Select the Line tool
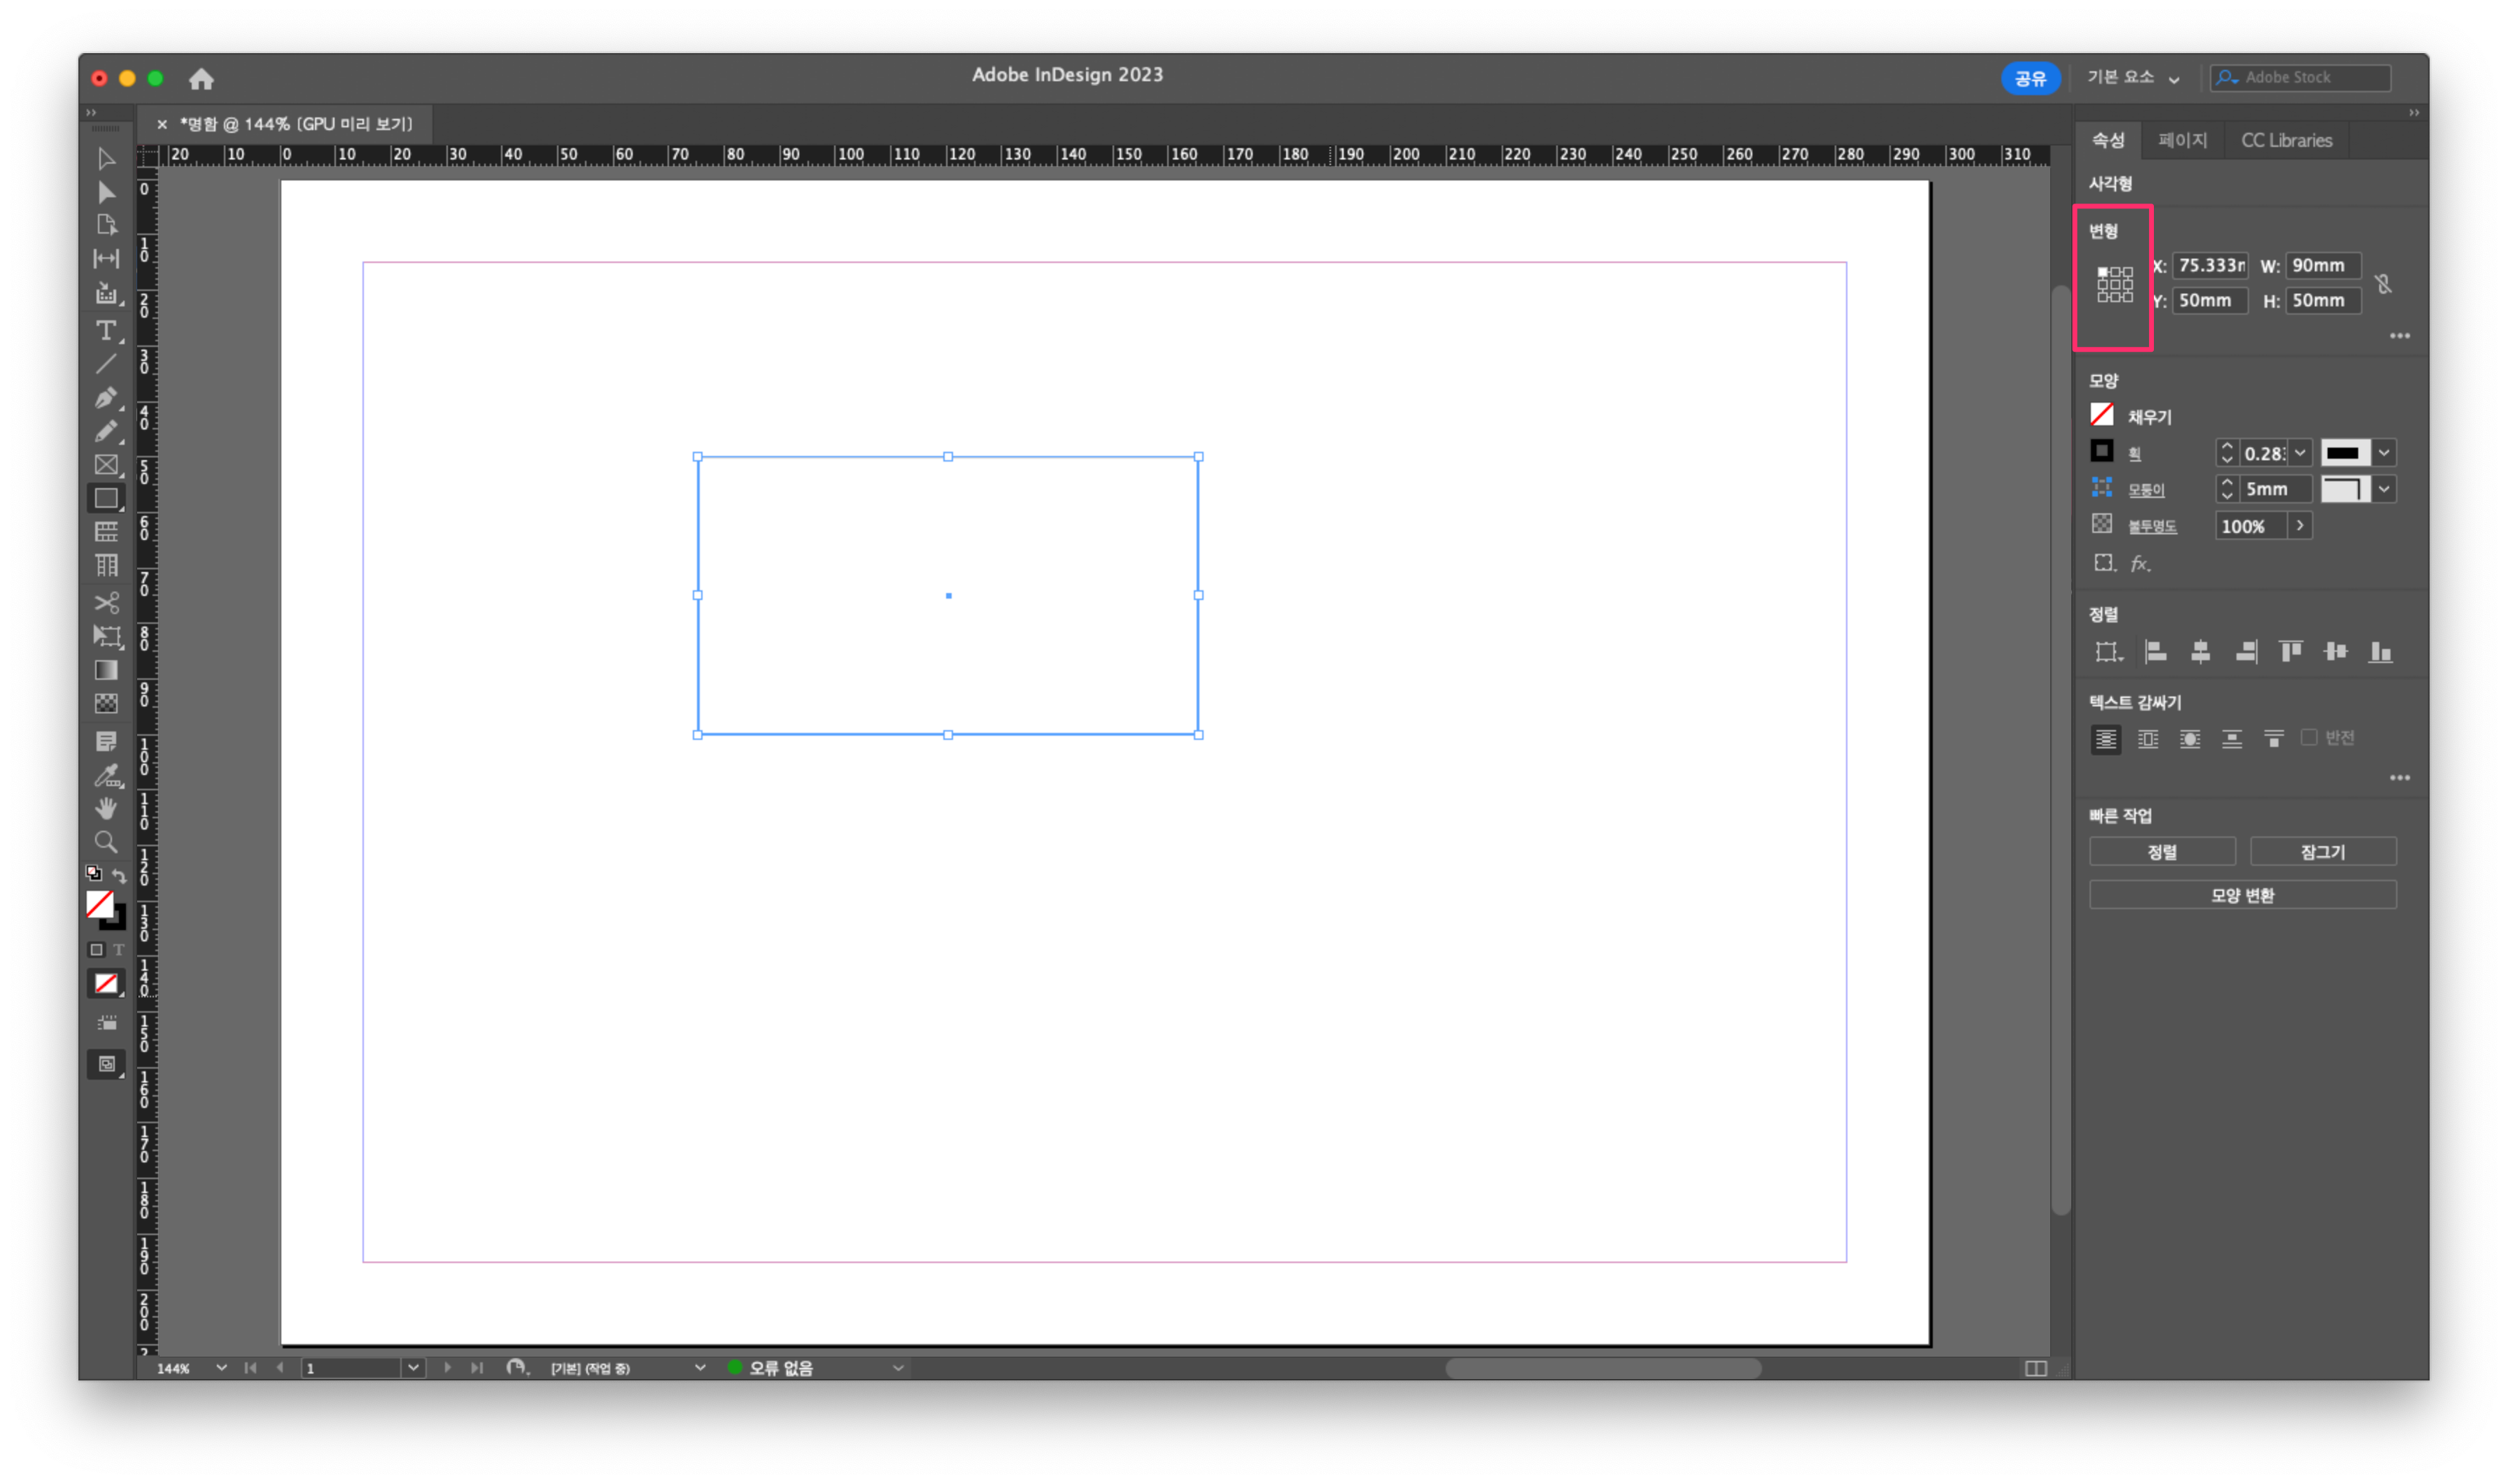 pyautogui.click(x=106, y=364)
